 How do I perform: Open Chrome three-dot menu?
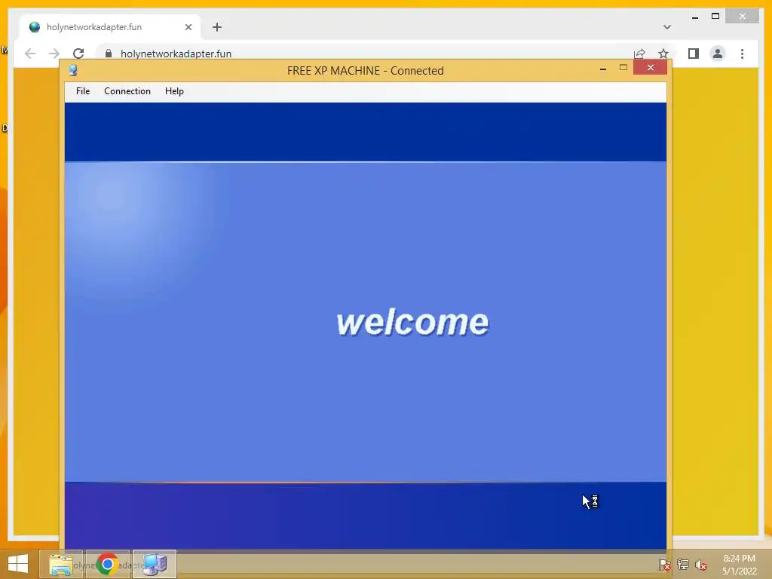pyautogui.click(x=742, y=54)
